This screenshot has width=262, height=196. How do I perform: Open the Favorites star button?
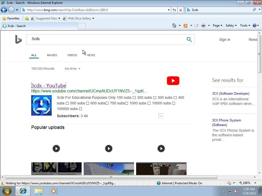(x=11, y=18)
